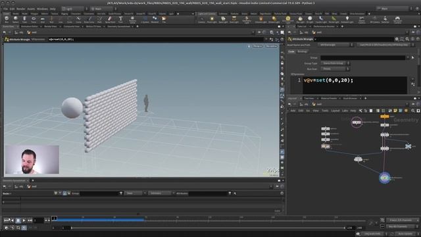Open the viewport Persp camera dropdown

(257, 46)
